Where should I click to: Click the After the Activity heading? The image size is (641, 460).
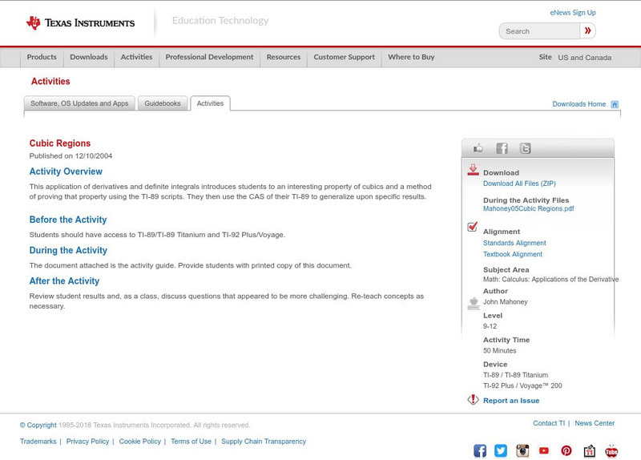[64, 281]
